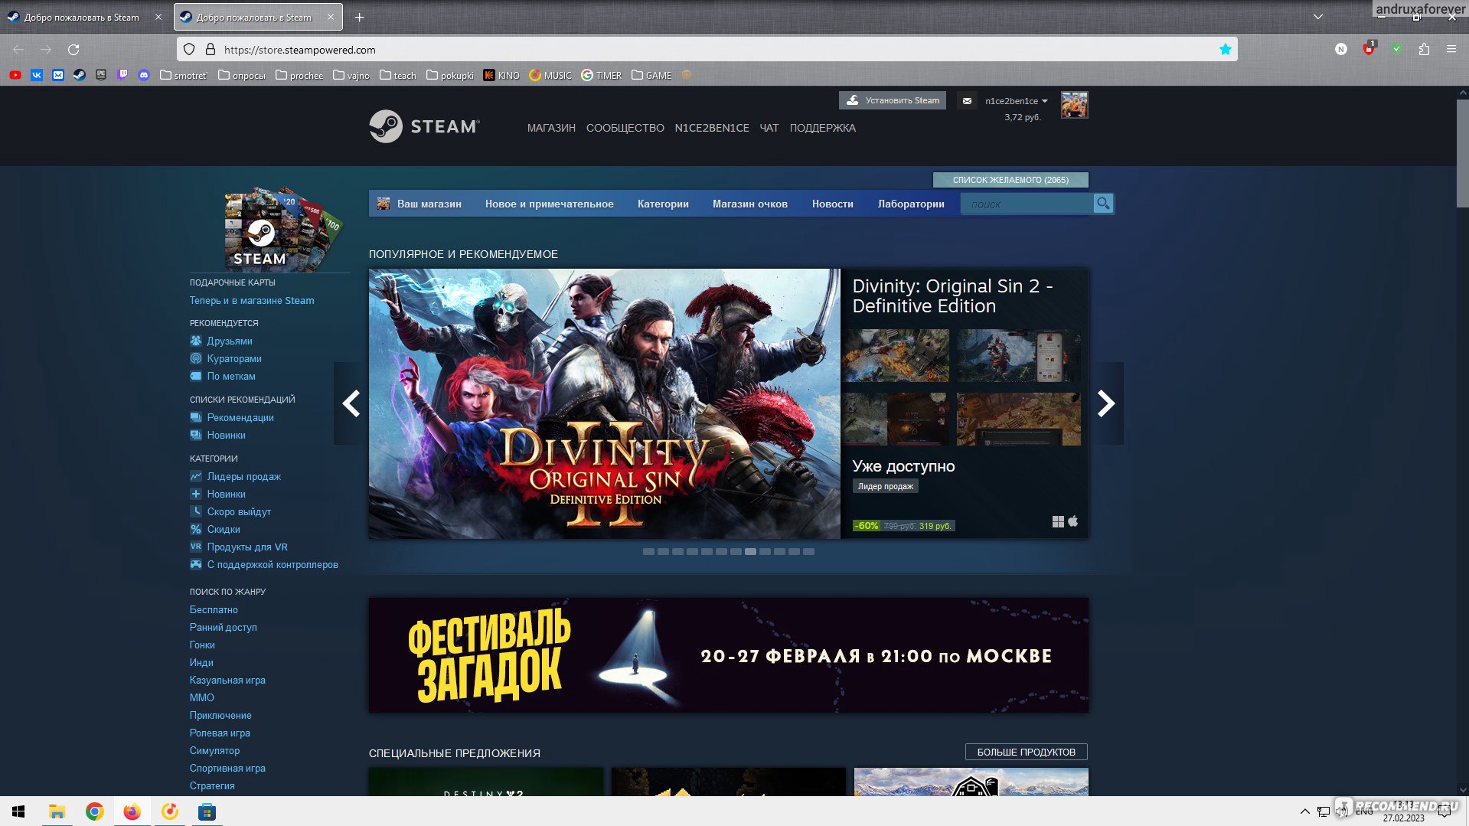Show hidden system tray icons chevron
Viewport: 1469px width, 826px height.
(x=1304, y=811)
